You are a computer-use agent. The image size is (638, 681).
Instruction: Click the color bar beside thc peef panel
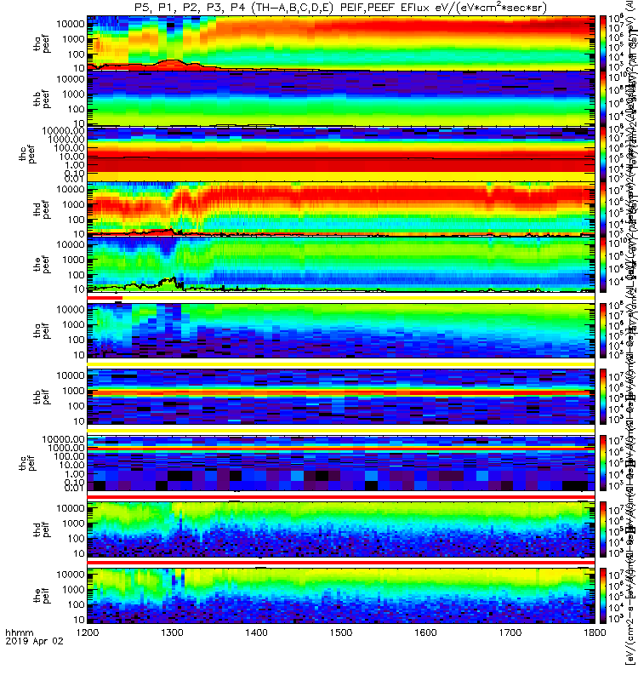point(603,154)
